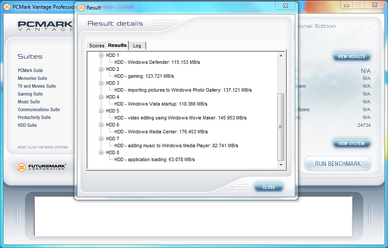Viewport: 388px width, 248px height.
Task: Select HDD Suite in the Suites list
Action: [x=27, y=125]
